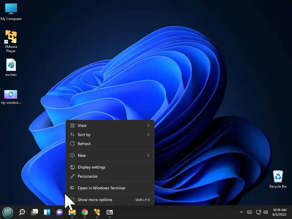The height and width of the screenshot is (219, 292).
Task: Click the Sort by arrows icon
Action: (72, 135)
